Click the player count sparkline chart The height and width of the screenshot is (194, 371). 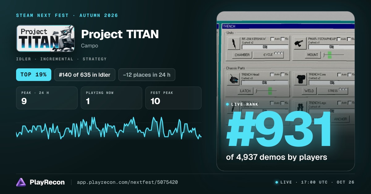click(109, 128)
